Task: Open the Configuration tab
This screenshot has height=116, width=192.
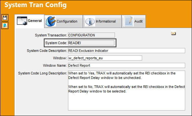Action: [x=63, y=22]
